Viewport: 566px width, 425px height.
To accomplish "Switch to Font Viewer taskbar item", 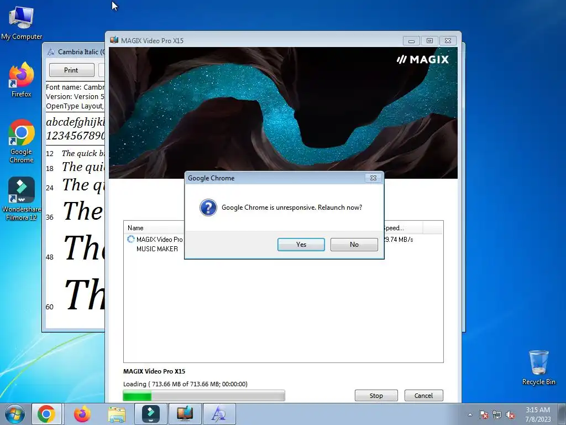I will point(219,414).
